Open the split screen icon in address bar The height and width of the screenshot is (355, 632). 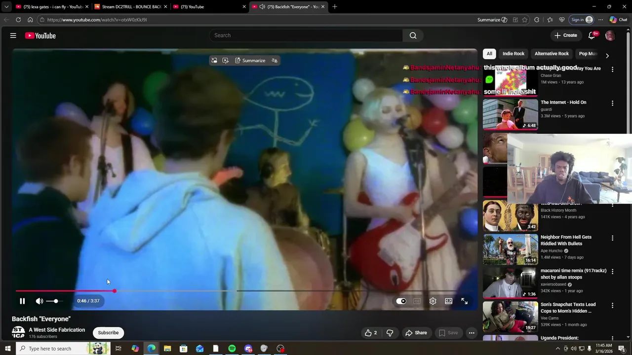click(515, 20)
